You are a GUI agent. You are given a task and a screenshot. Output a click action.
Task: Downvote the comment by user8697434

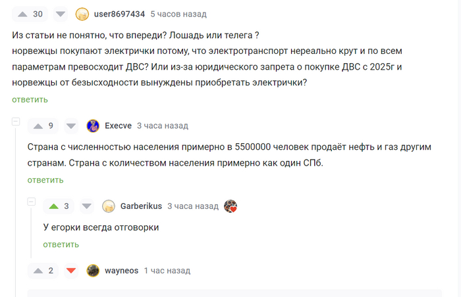coord(60,14)
